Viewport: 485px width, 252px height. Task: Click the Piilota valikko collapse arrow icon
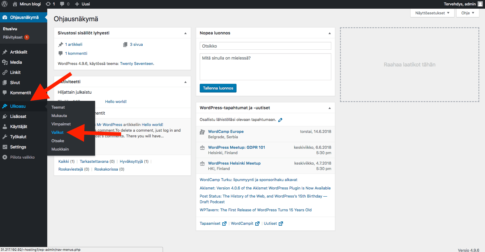pos(5,157)
